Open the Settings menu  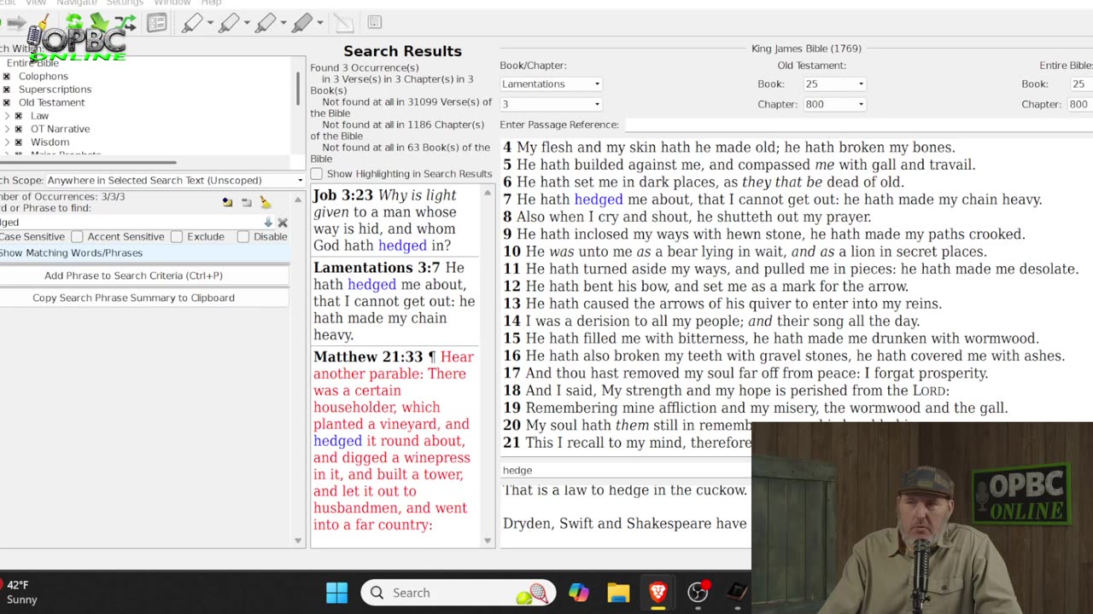coord(125,3)
